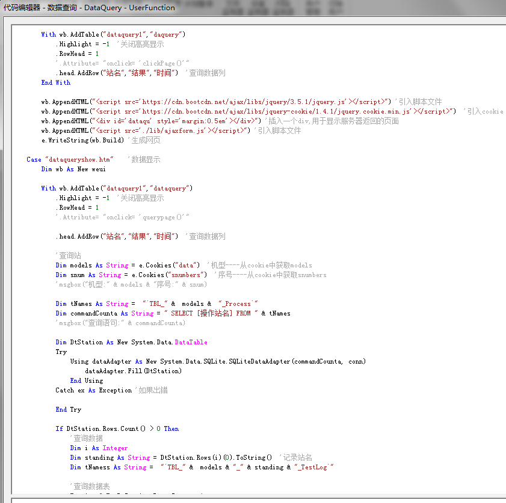Click the Catch ex As Exception line

click(94, 390)
